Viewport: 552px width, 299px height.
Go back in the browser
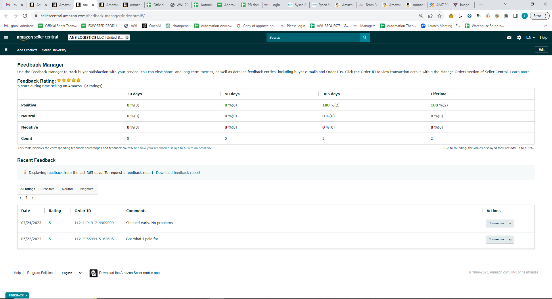[x=6, y=16]
